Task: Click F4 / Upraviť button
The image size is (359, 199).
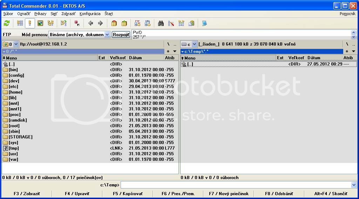Action: 77,194
